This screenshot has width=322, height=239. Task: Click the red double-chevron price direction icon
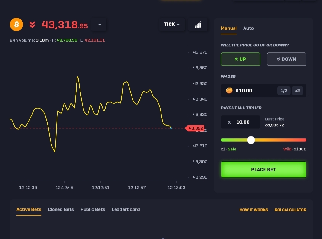[32, 25]
